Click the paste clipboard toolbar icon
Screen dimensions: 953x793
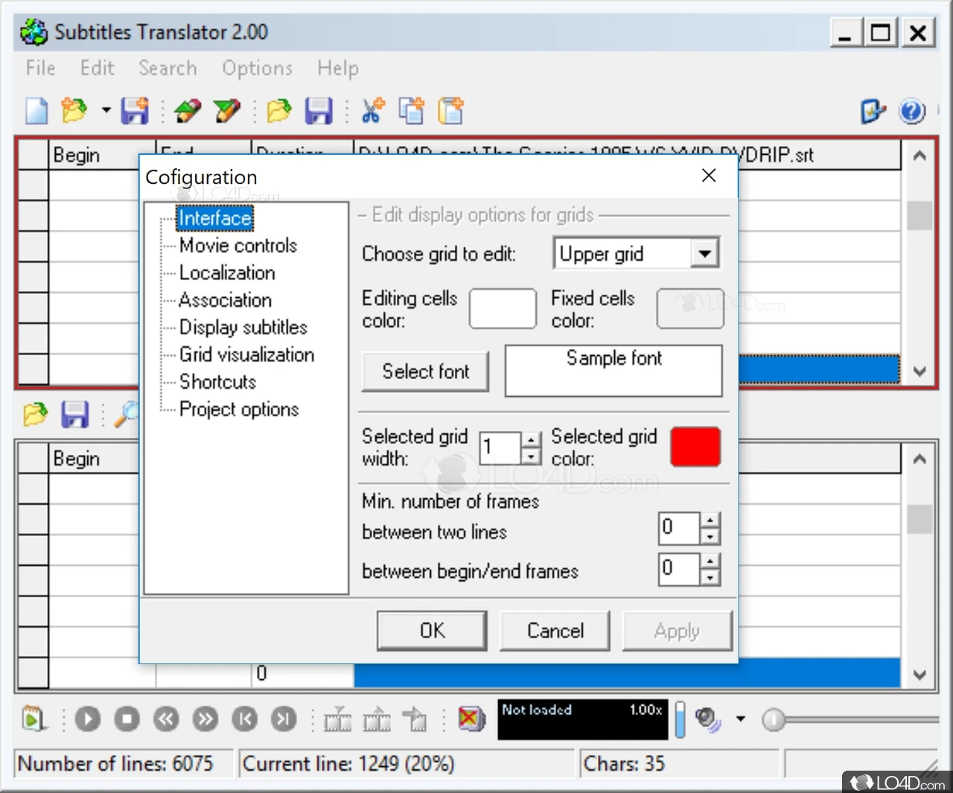(x=450, y=112)
